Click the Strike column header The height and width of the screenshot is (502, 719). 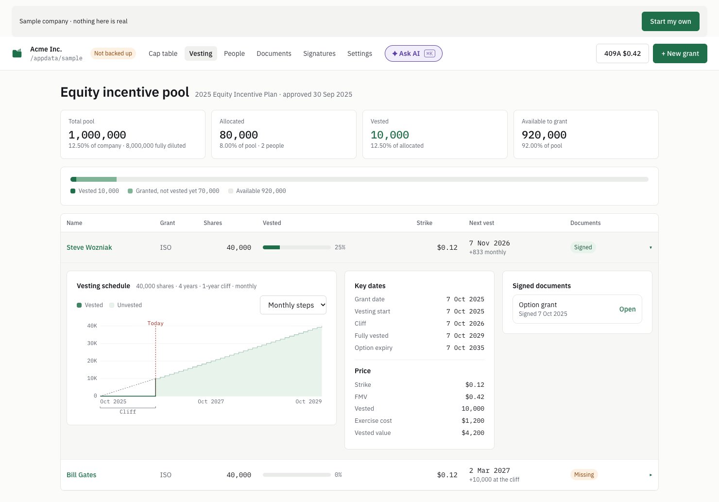pos(424,223)
